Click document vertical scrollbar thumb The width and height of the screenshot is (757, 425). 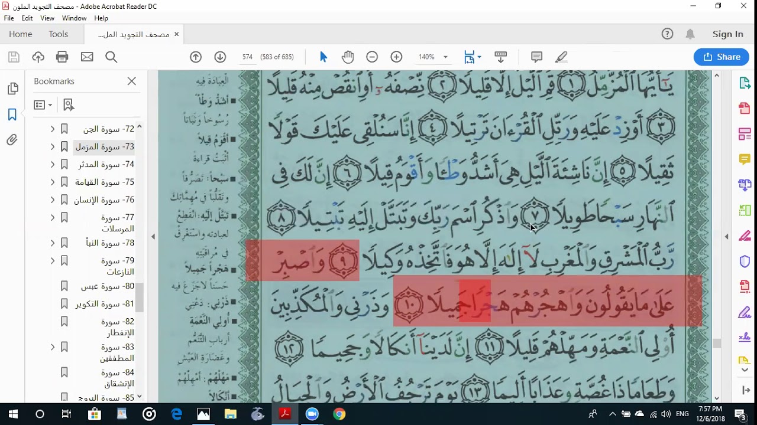click(x=717, y=344)
